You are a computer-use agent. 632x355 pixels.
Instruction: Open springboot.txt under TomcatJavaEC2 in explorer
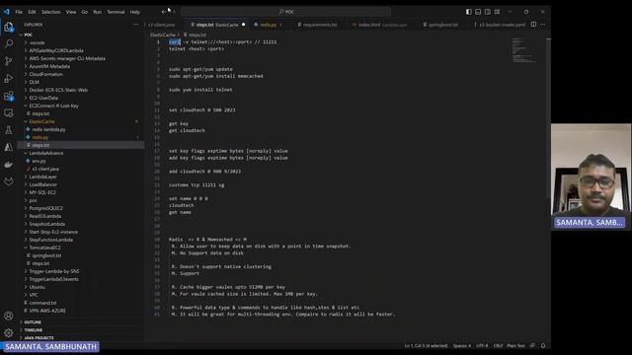[x=46, y=255]
